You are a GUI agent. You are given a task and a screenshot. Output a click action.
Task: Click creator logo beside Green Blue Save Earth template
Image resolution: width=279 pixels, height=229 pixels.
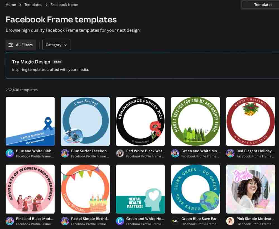(175, 221)
